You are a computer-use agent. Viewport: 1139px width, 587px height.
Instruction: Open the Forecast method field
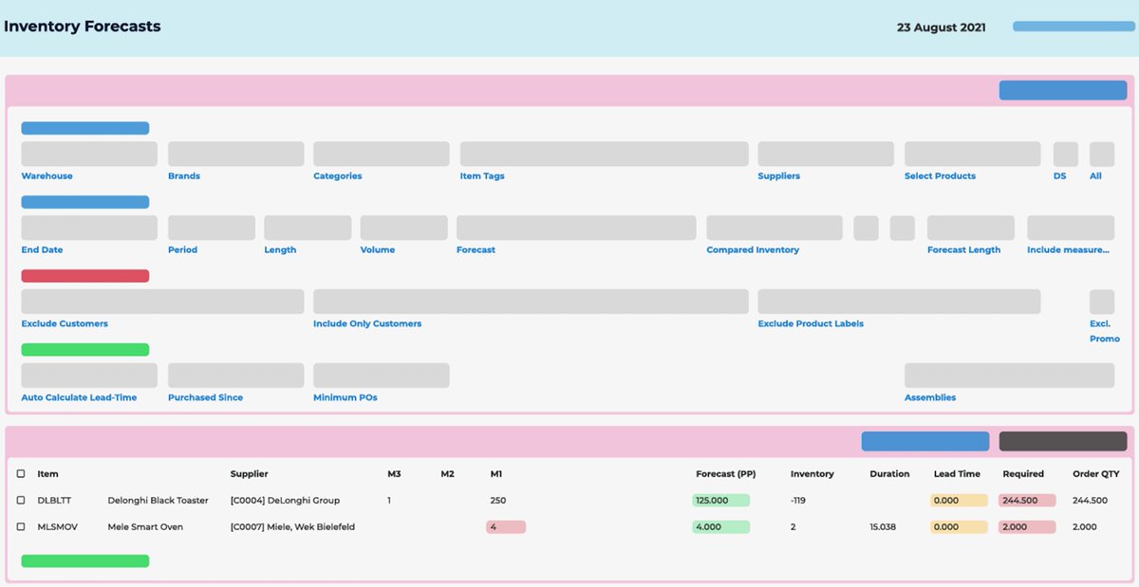pos(576,228)
